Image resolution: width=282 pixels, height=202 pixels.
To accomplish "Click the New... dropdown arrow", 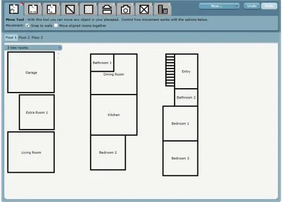I will tap(237, 6).
